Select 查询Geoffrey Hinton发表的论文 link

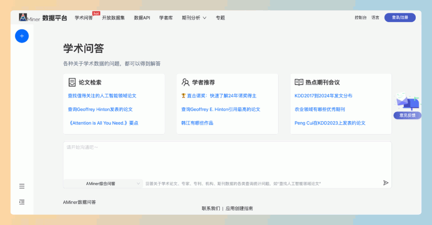tap(100, 109)
